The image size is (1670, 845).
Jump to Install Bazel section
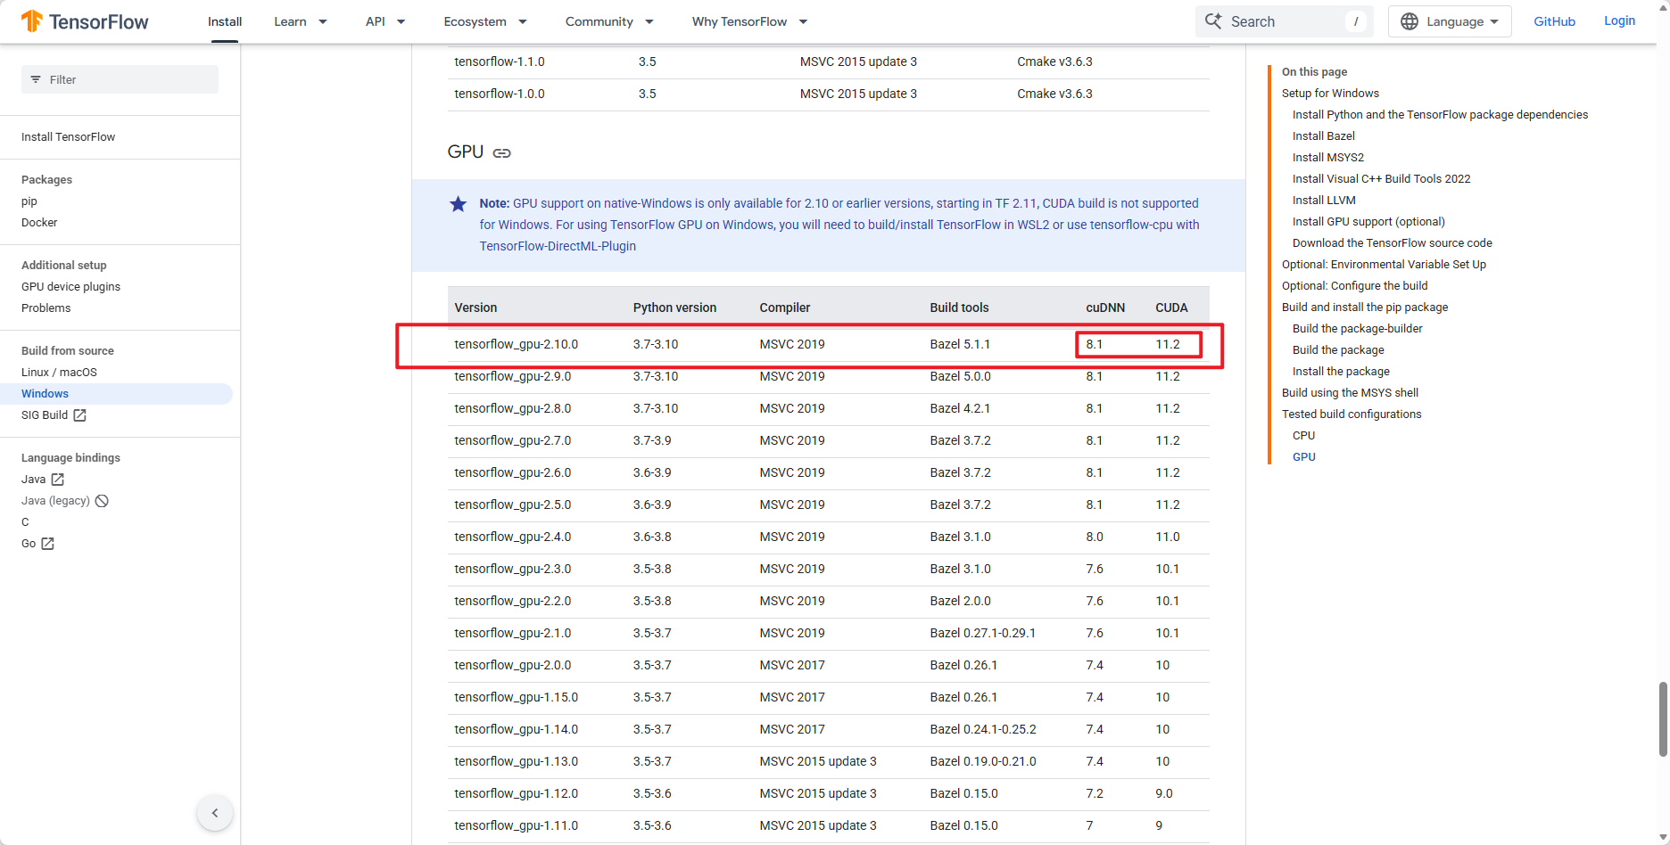(1324, 136)
